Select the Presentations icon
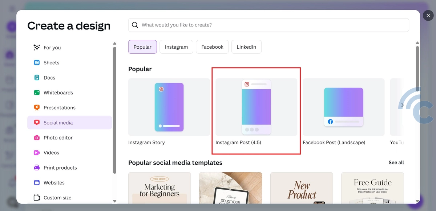 (37, 107)
